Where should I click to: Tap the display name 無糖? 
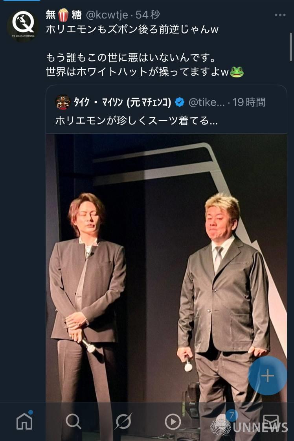(x=63, y=15)
